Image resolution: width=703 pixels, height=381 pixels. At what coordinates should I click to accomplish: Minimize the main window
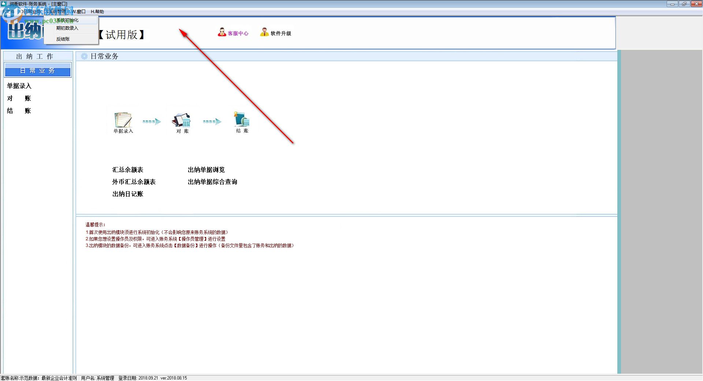672,4
